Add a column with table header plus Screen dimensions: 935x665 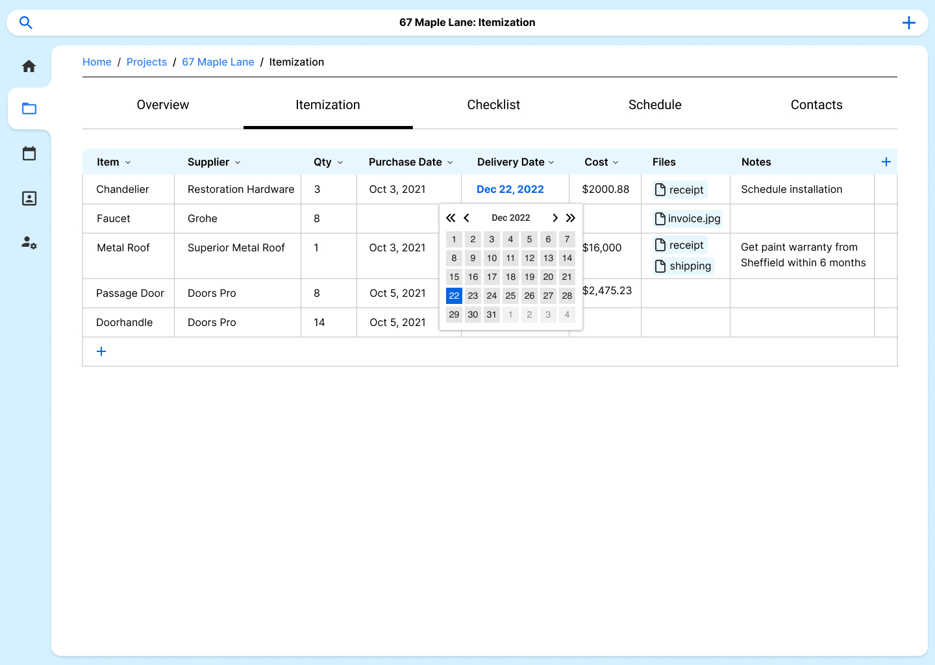[x=886, y=162]
